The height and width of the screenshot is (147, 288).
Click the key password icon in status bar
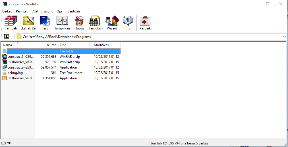9,143
